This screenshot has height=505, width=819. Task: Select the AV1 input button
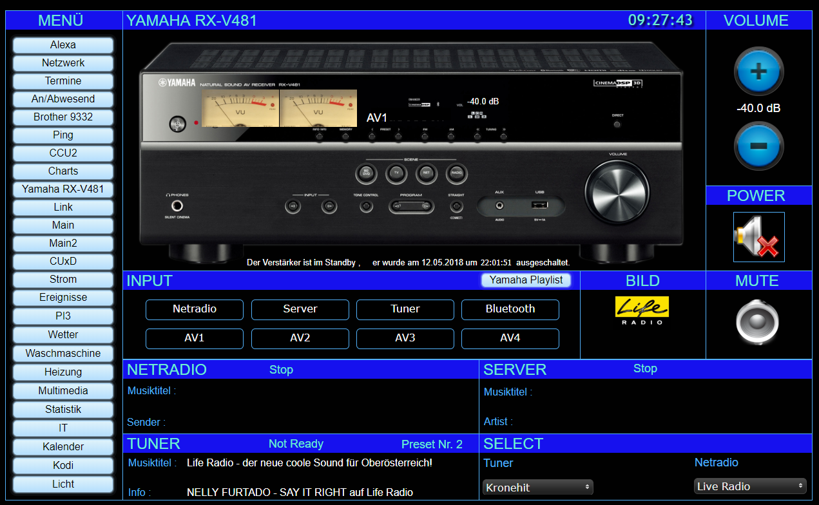[x=195, y=338]
